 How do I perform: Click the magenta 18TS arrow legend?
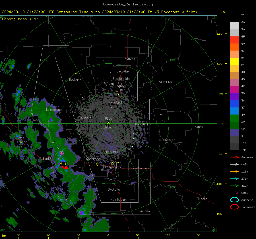click(x=234, y=193)
